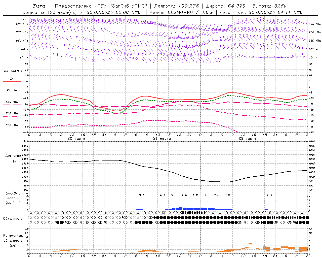
Task: Click the "2м" legend label above red line
Action: point(12,79)
